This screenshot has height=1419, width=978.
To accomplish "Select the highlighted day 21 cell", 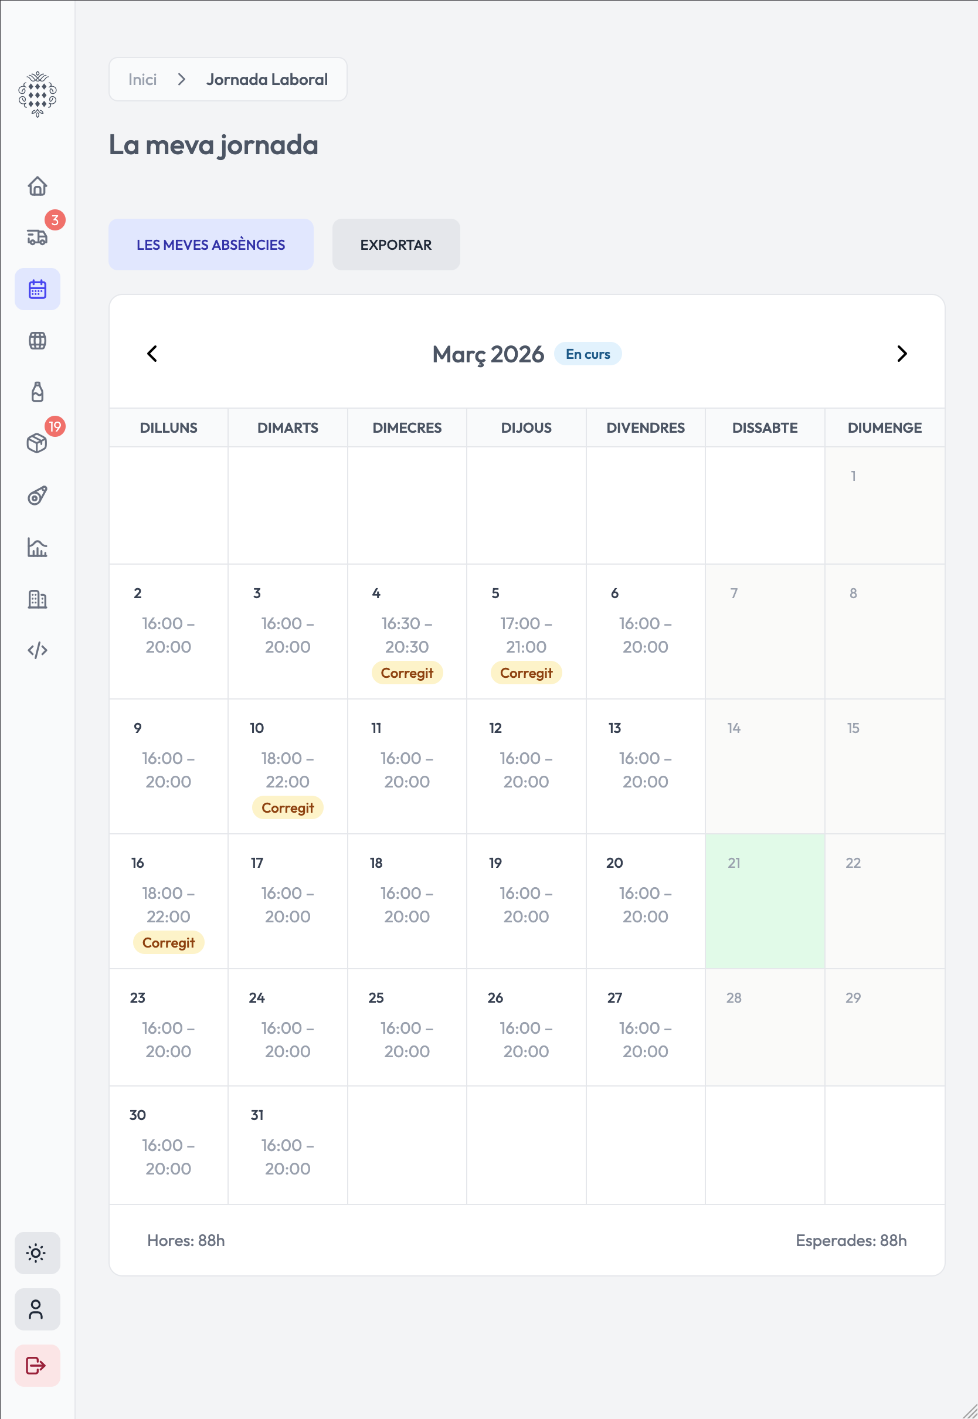I will tap(764, 901).
